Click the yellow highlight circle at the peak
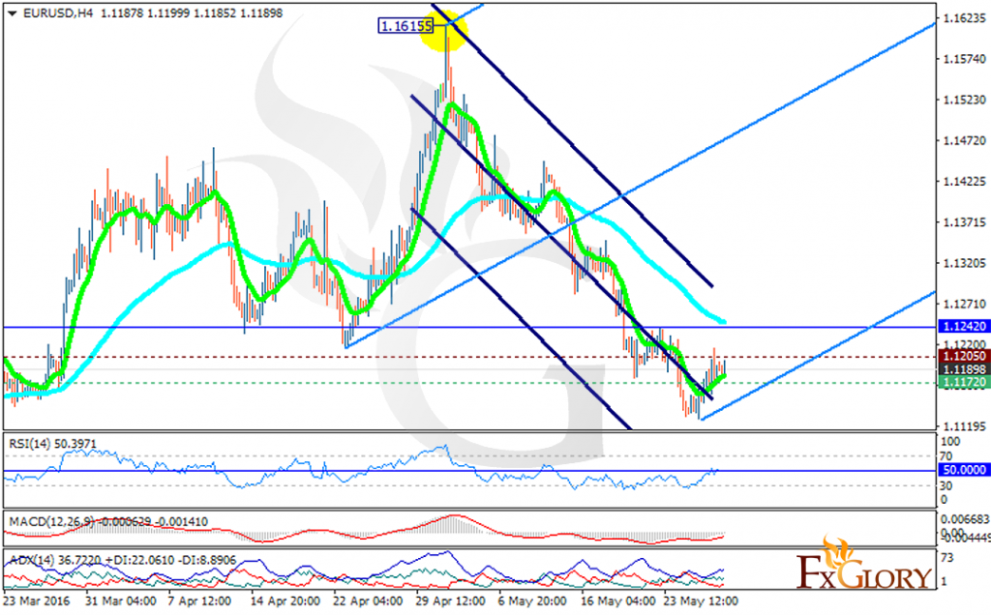The image size is (991, 615). click(x=444, y=30)
